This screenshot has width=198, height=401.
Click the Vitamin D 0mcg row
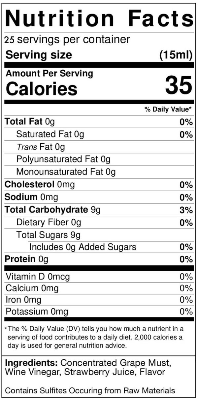point(38,276)
